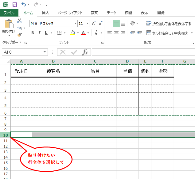Viewport: 195px width, 179px height.
Task: Click the increase font size icon
Action: tap(94, 24)
